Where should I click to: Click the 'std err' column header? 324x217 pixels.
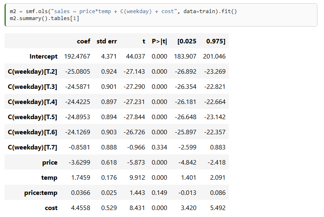click(107, 41)
